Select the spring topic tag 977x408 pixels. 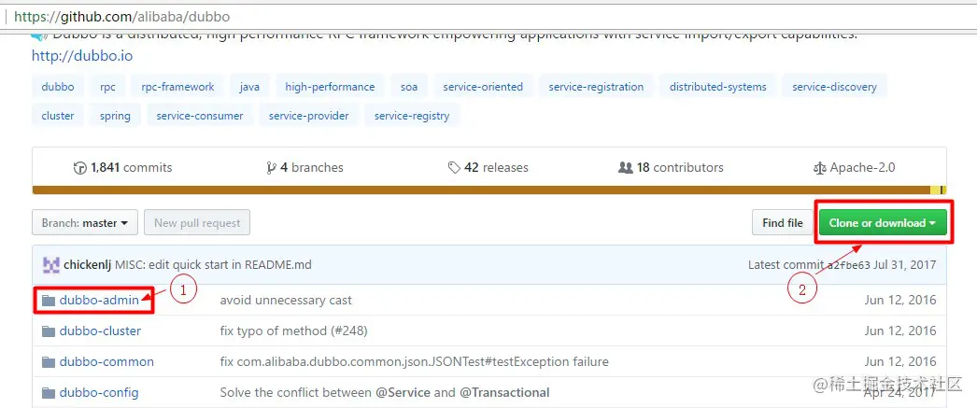point(115,116)
